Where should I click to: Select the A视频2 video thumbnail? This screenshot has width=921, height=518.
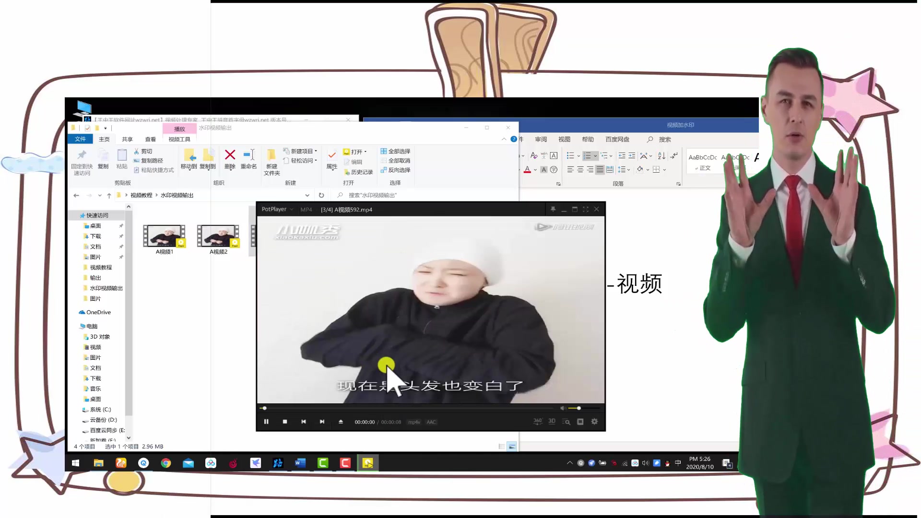click(219, 239)
